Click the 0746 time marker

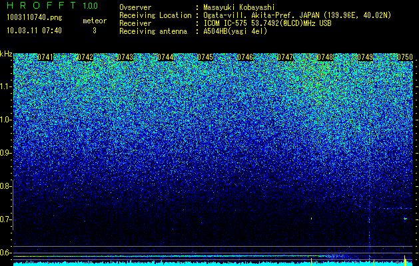coord(245,57)
